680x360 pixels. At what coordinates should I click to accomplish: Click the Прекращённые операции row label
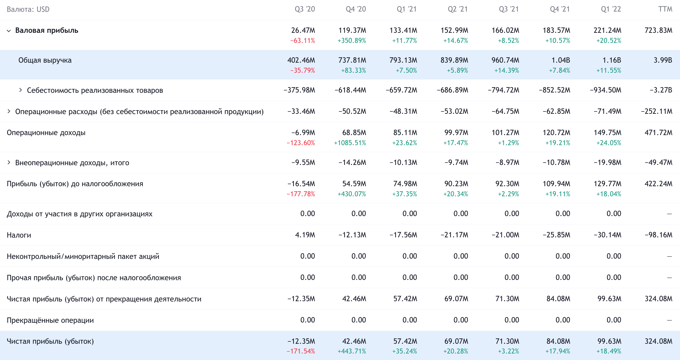[x=50, y=320]
